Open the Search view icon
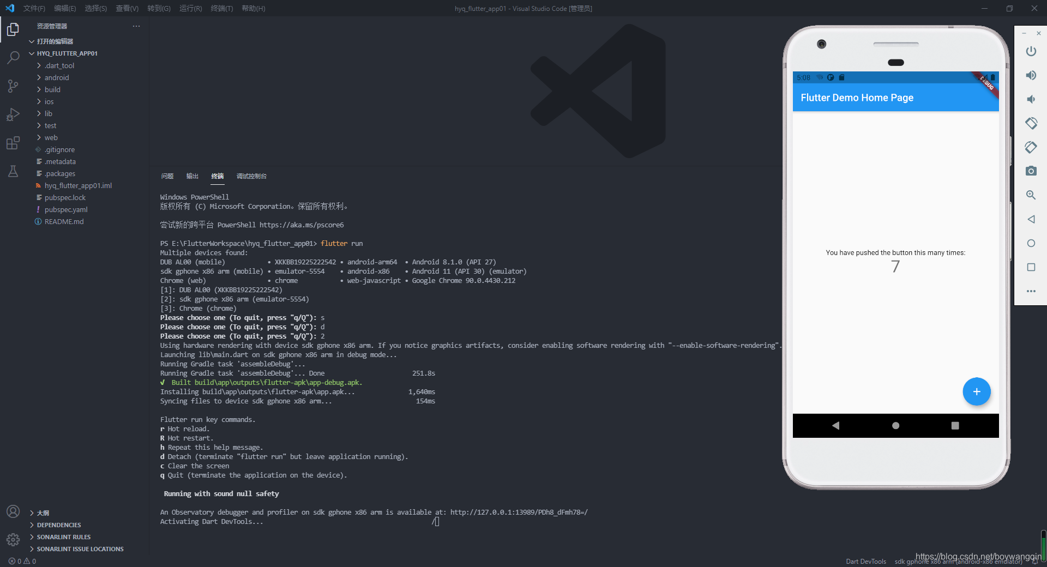Screen dimensions: 1047x567 coord(13,57)
